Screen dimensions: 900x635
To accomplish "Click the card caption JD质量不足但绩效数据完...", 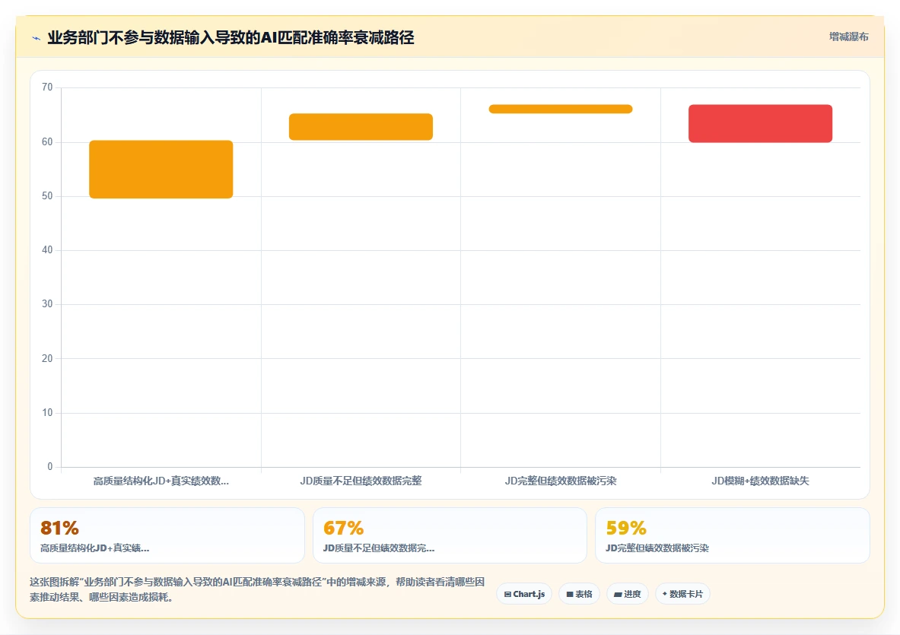I will pos(379,548).
